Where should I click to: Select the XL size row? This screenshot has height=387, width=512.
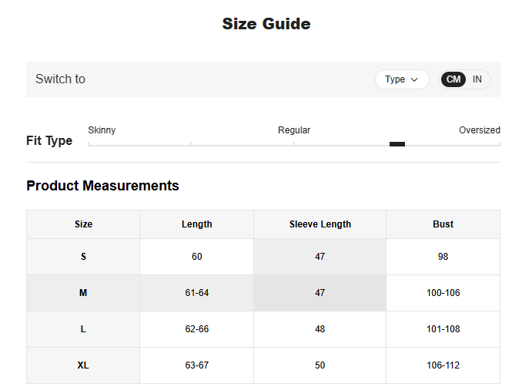click(x=83, y=365)
